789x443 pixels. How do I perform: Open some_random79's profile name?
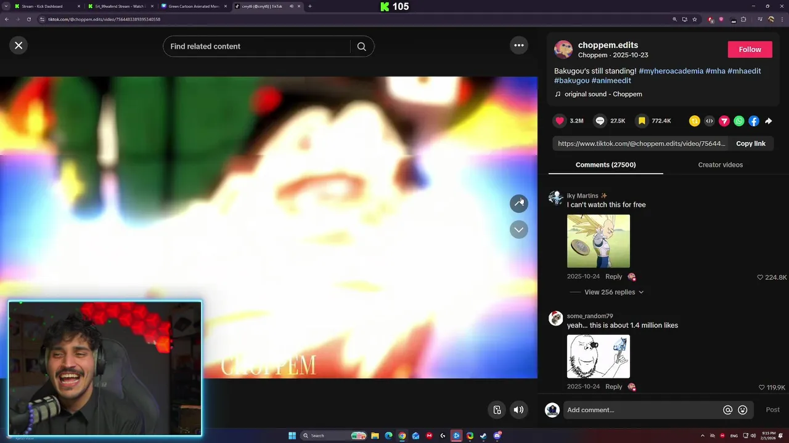[590, 316]
